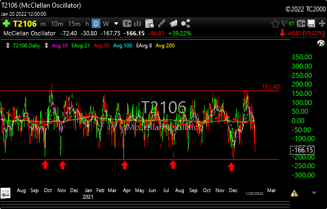Screen dimensions: 327x209
Task: Click the Avg 200 indicator label
Action: coord(165,46)
